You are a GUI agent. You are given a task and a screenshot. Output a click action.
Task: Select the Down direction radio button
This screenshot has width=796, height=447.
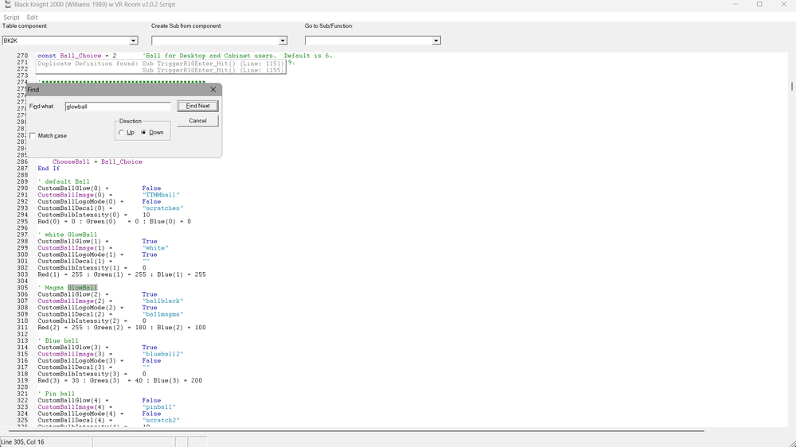coord(143,132)
